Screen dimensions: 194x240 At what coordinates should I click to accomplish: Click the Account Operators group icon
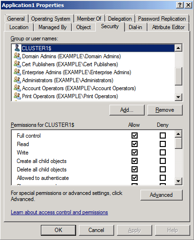click(17, 88)
